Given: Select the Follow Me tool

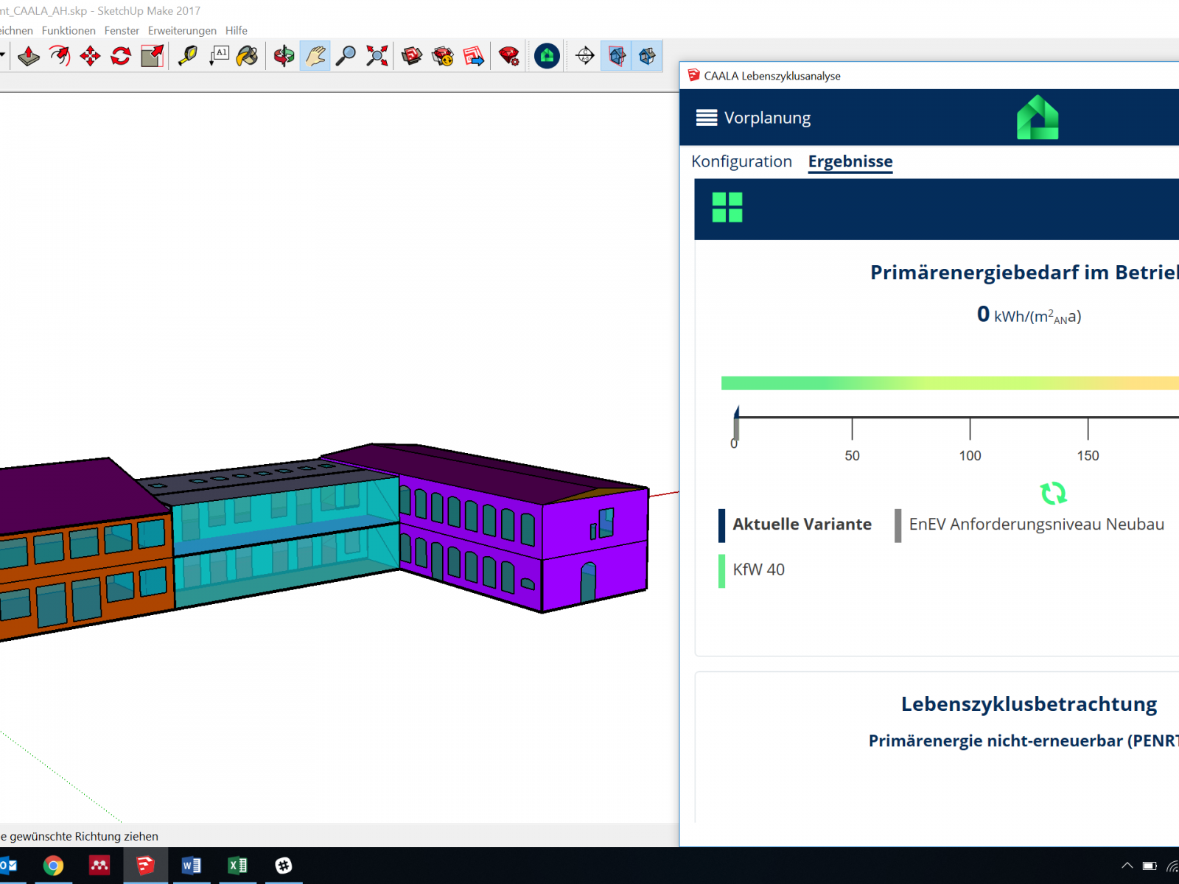Looking at the screenshot, I should pyautogui.click(x=60, y=56).
